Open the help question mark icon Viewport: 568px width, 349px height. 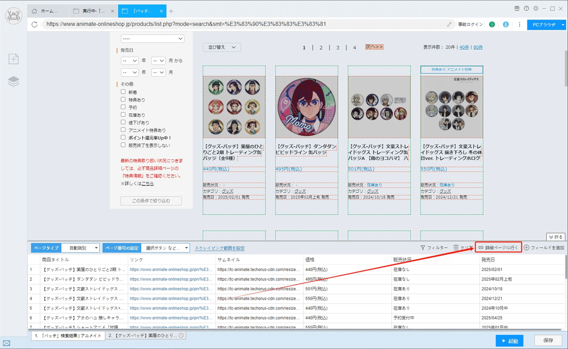(526, 9)
